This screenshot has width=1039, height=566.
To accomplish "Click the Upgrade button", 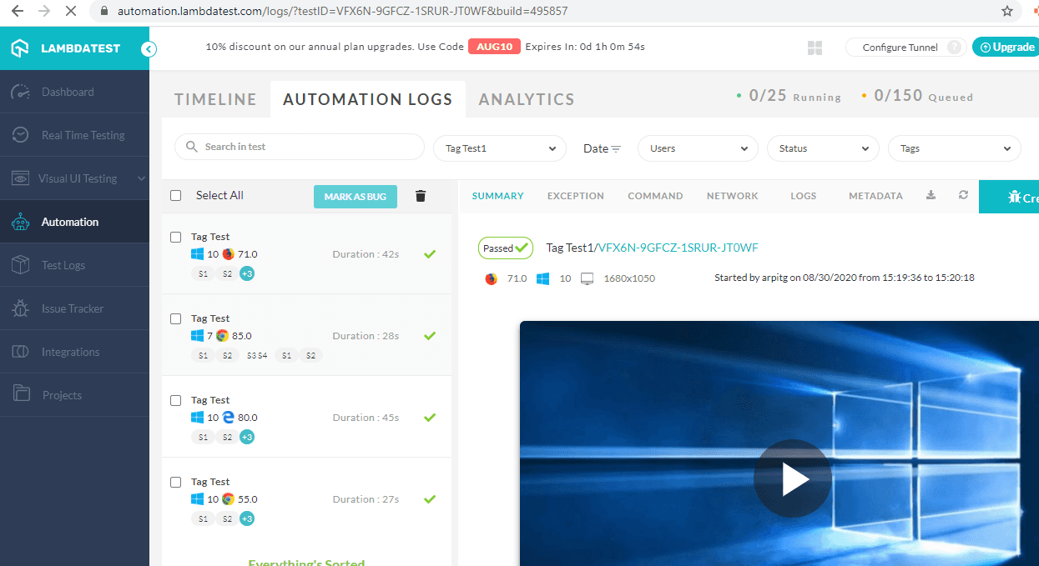I will pos(1005,48).
